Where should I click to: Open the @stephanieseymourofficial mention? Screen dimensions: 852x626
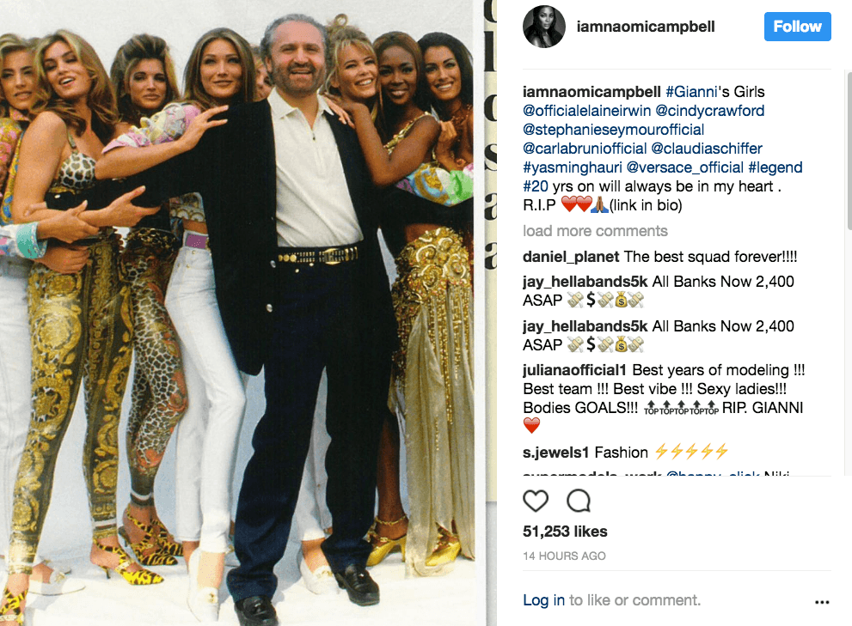[614, 130]
